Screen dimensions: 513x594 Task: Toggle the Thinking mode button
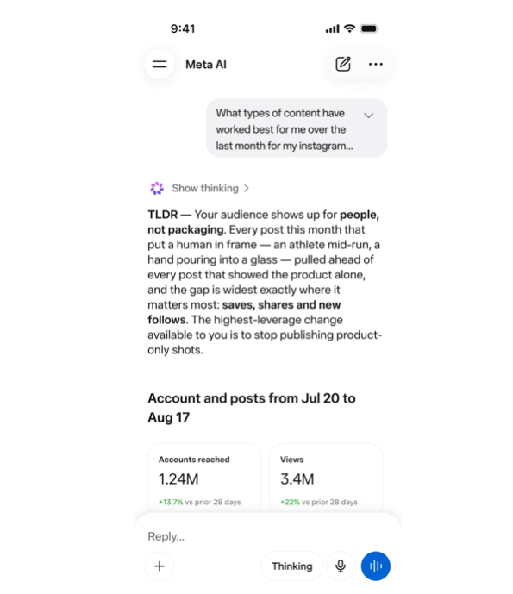click(x=291, y=566)
